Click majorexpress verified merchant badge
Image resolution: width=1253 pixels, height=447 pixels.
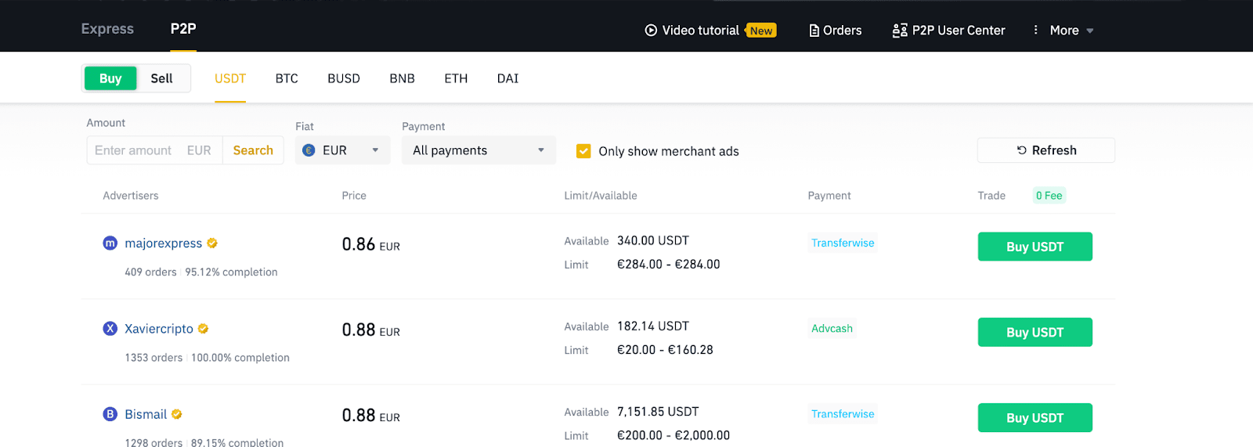coord(212,243)
